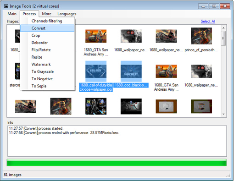Select the prince_of_persia thumbnail

coord(201,36)
